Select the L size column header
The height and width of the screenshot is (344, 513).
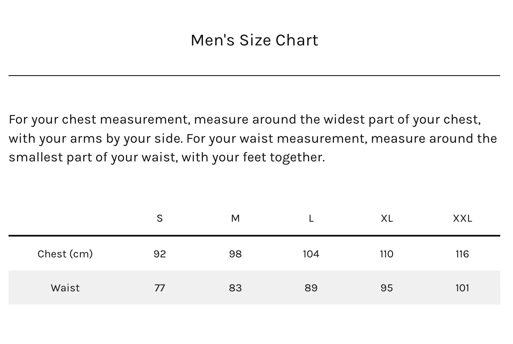(311, 218)
